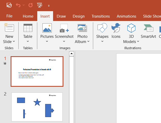This screenshot has height=123, width=161.
Task: Select the Insert tab
Action: coord(45,16)
